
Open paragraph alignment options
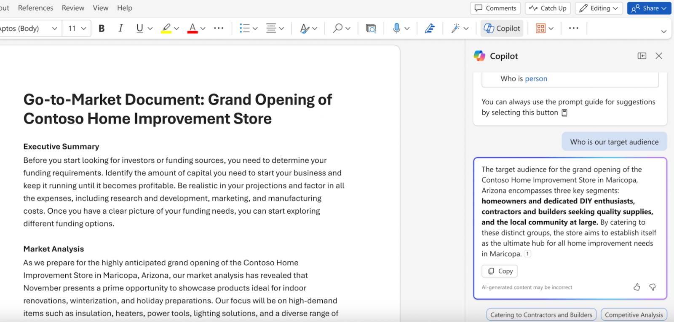271,28
